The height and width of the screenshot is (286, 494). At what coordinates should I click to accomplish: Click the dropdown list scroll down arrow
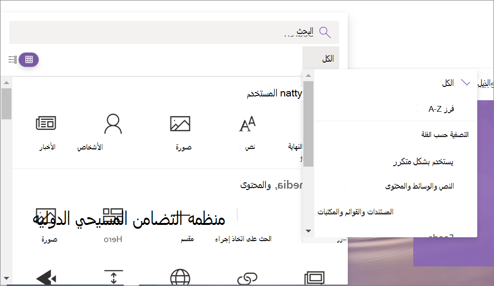(309, 231)
